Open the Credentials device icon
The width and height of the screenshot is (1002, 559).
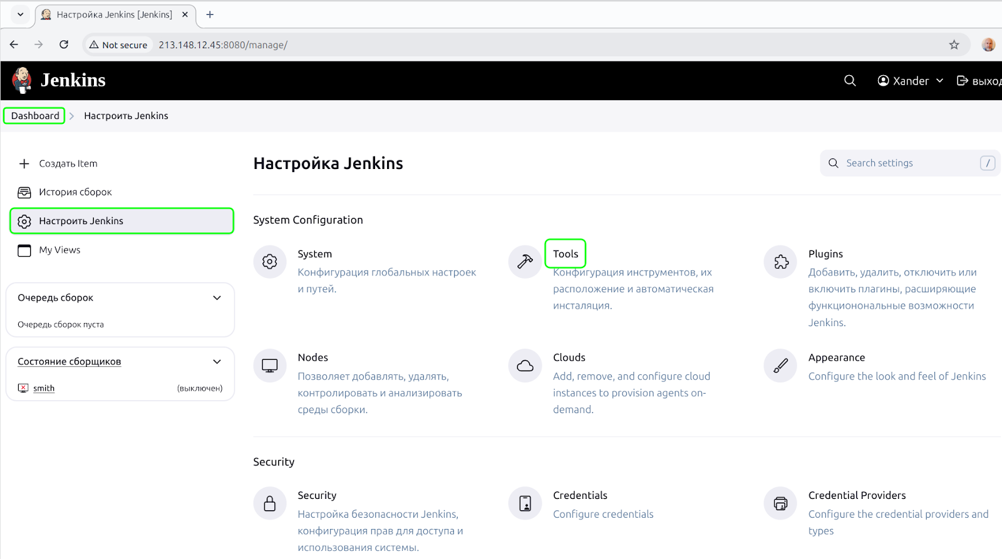(525, 503)
